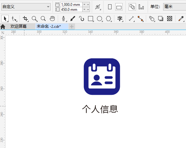186x148 pixels.
Task: Decrease page height with down arrow
Action: (84, 9)
